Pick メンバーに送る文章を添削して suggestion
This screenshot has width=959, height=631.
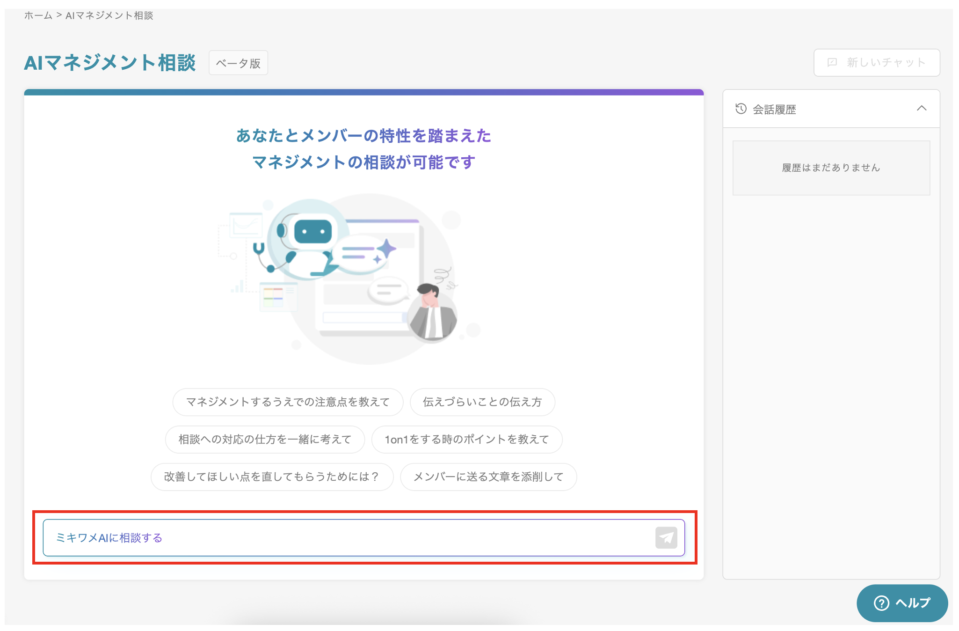tap(488, 477)
